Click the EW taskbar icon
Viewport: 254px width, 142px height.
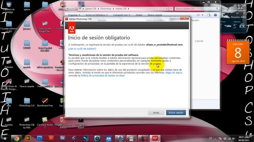109,138
